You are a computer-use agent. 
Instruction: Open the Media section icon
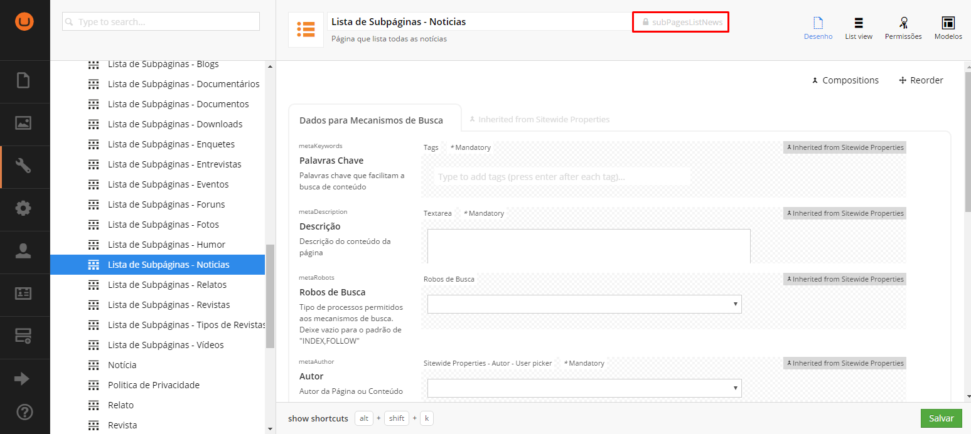(x=24, y=124)
